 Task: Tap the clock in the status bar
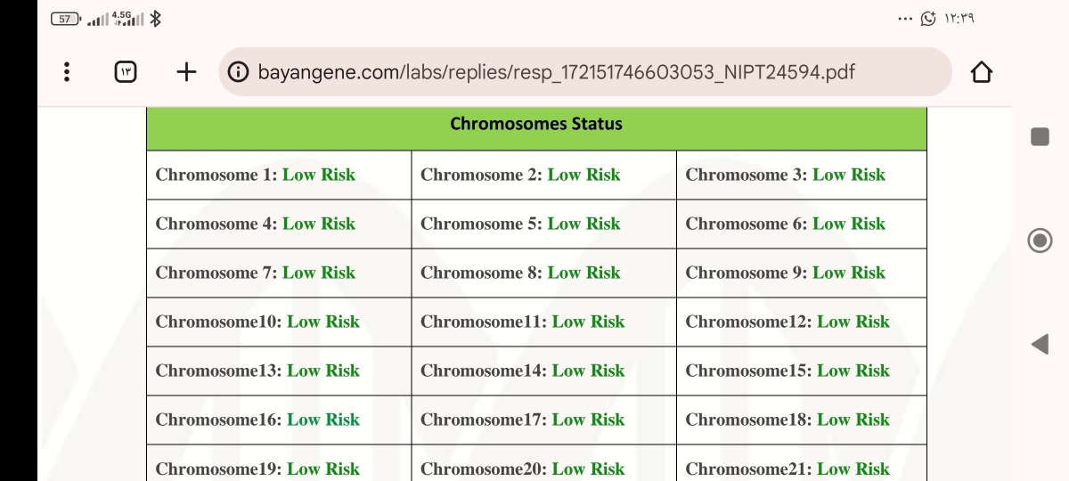pyautogui.click(x=959, y=19)
